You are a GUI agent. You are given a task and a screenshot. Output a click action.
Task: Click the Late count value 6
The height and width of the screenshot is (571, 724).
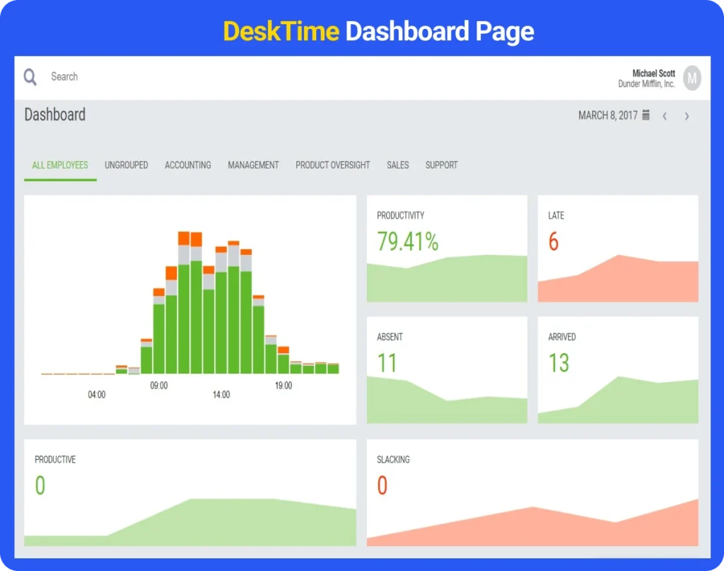(x=553, y=241)
